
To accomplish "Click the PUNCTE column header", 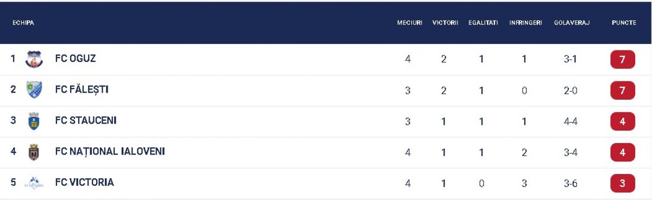I will click(x=624, y=23).
